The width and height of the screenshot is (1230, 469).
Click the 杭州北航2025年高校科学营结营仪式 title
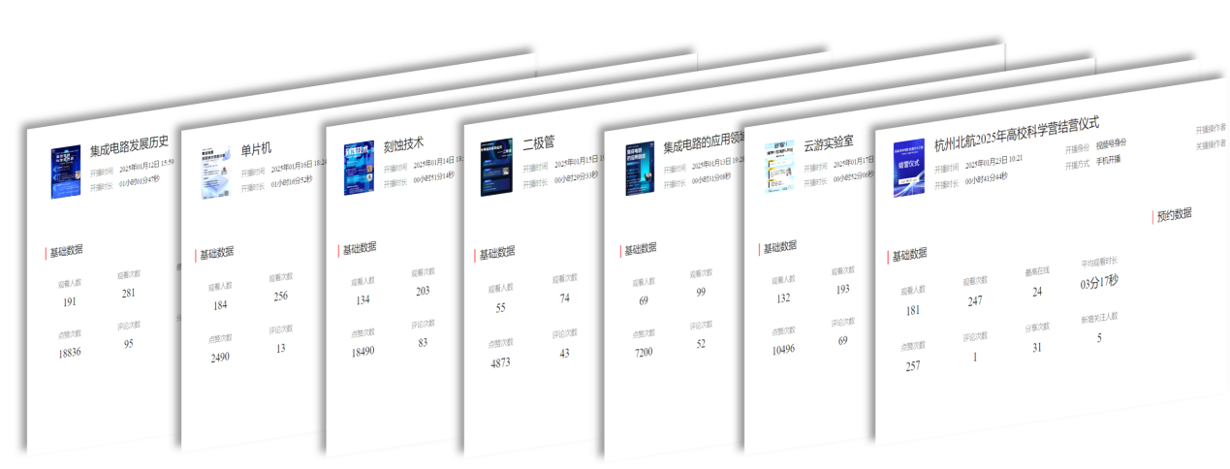pyautogui.click(x=1017, y=124)
